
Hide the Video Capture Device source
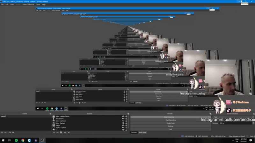click(x=123, y=116)
